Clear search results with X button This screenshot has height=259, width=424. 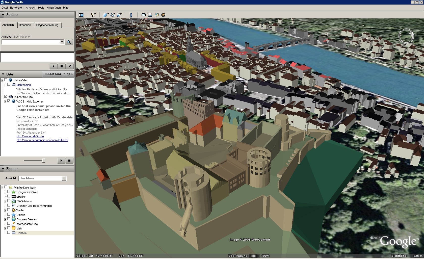point(70,66)
